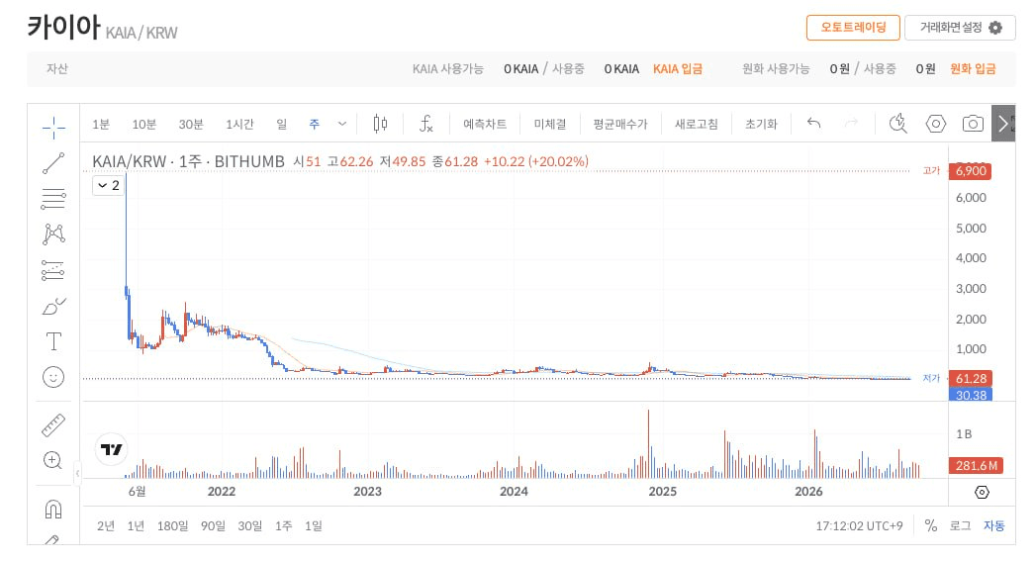Toggle 미체결 open orders display
The image size is (1035, 561).
[x=550, y=124]
